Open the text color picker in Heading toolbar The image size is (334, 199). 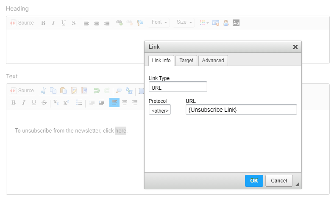coord(204,23)
